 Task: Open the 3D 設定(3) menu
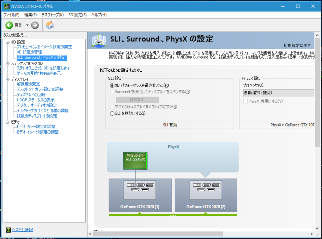pyautogui.click(x=77, y=15)
